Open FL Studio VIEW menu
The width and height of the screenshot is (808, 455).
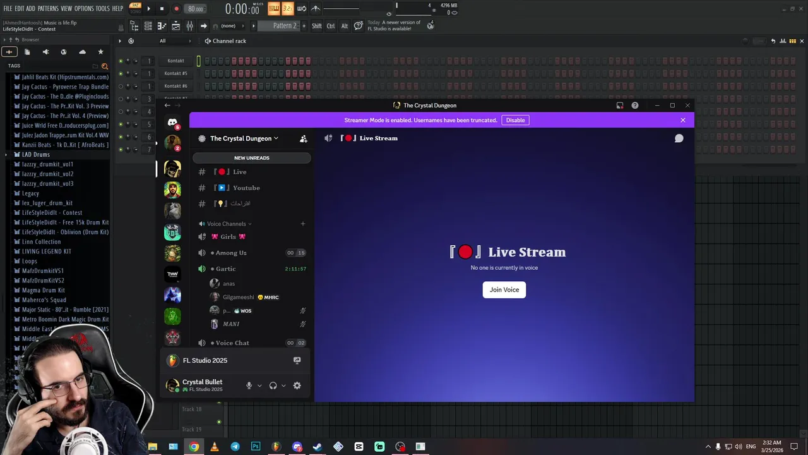tap(66, 8)
